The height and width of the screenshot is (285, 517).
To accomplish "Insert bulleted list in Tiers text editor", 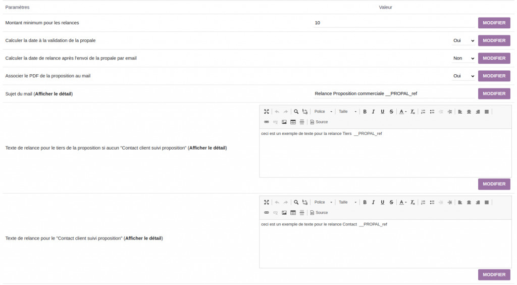I will 432,112.
